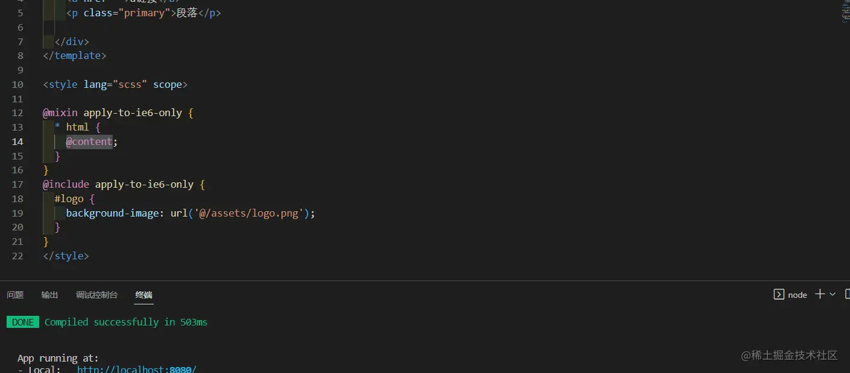Click the closing </style> tag
Screen dimensions: 850x373
coord(66,256)
